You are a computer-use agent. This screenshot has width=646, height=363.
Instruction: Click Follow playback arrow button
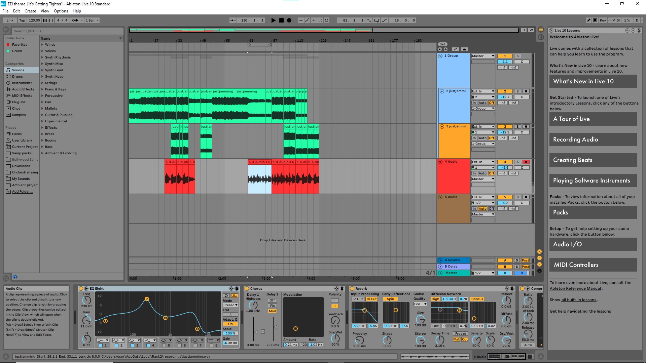coord(233,21)
